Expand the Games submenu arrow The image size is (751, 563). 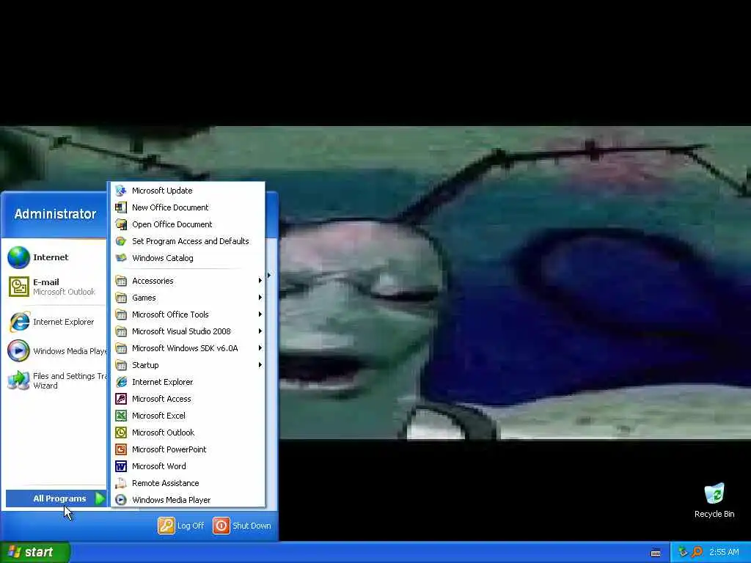[260, 298]
